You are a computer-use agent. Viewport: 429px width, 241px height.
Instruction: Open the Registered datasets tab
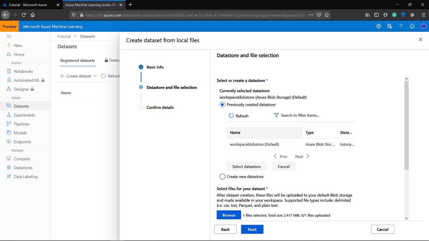(78, 61)
